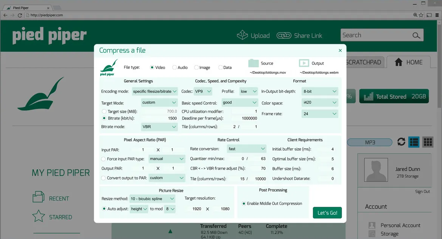Open the Codec VP9 dropdown
This screenshot has height=239, width=442.
pos(203,92)
